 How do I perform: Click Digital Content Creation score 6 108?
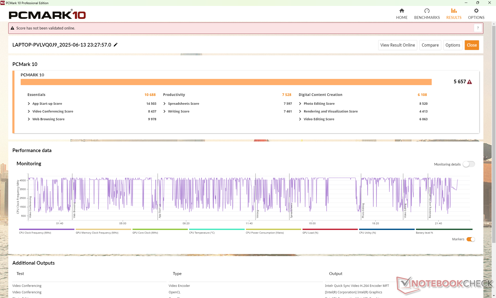pyautogui.click(x=422, y=95)
